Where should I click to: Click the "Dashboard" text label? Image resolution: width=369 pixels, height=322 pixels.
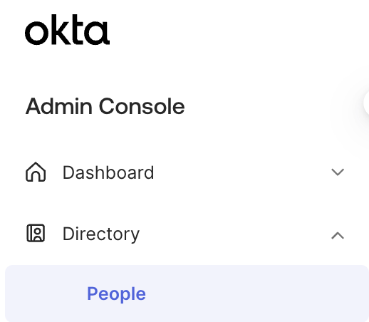pos(108,172)
